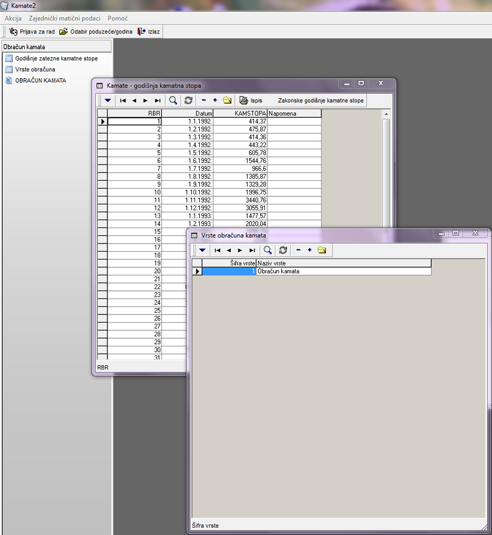The width and height of the screenshot is (492, 535).
Task: Go to last record in Vrste obračuna window
Action: [252, 250]
